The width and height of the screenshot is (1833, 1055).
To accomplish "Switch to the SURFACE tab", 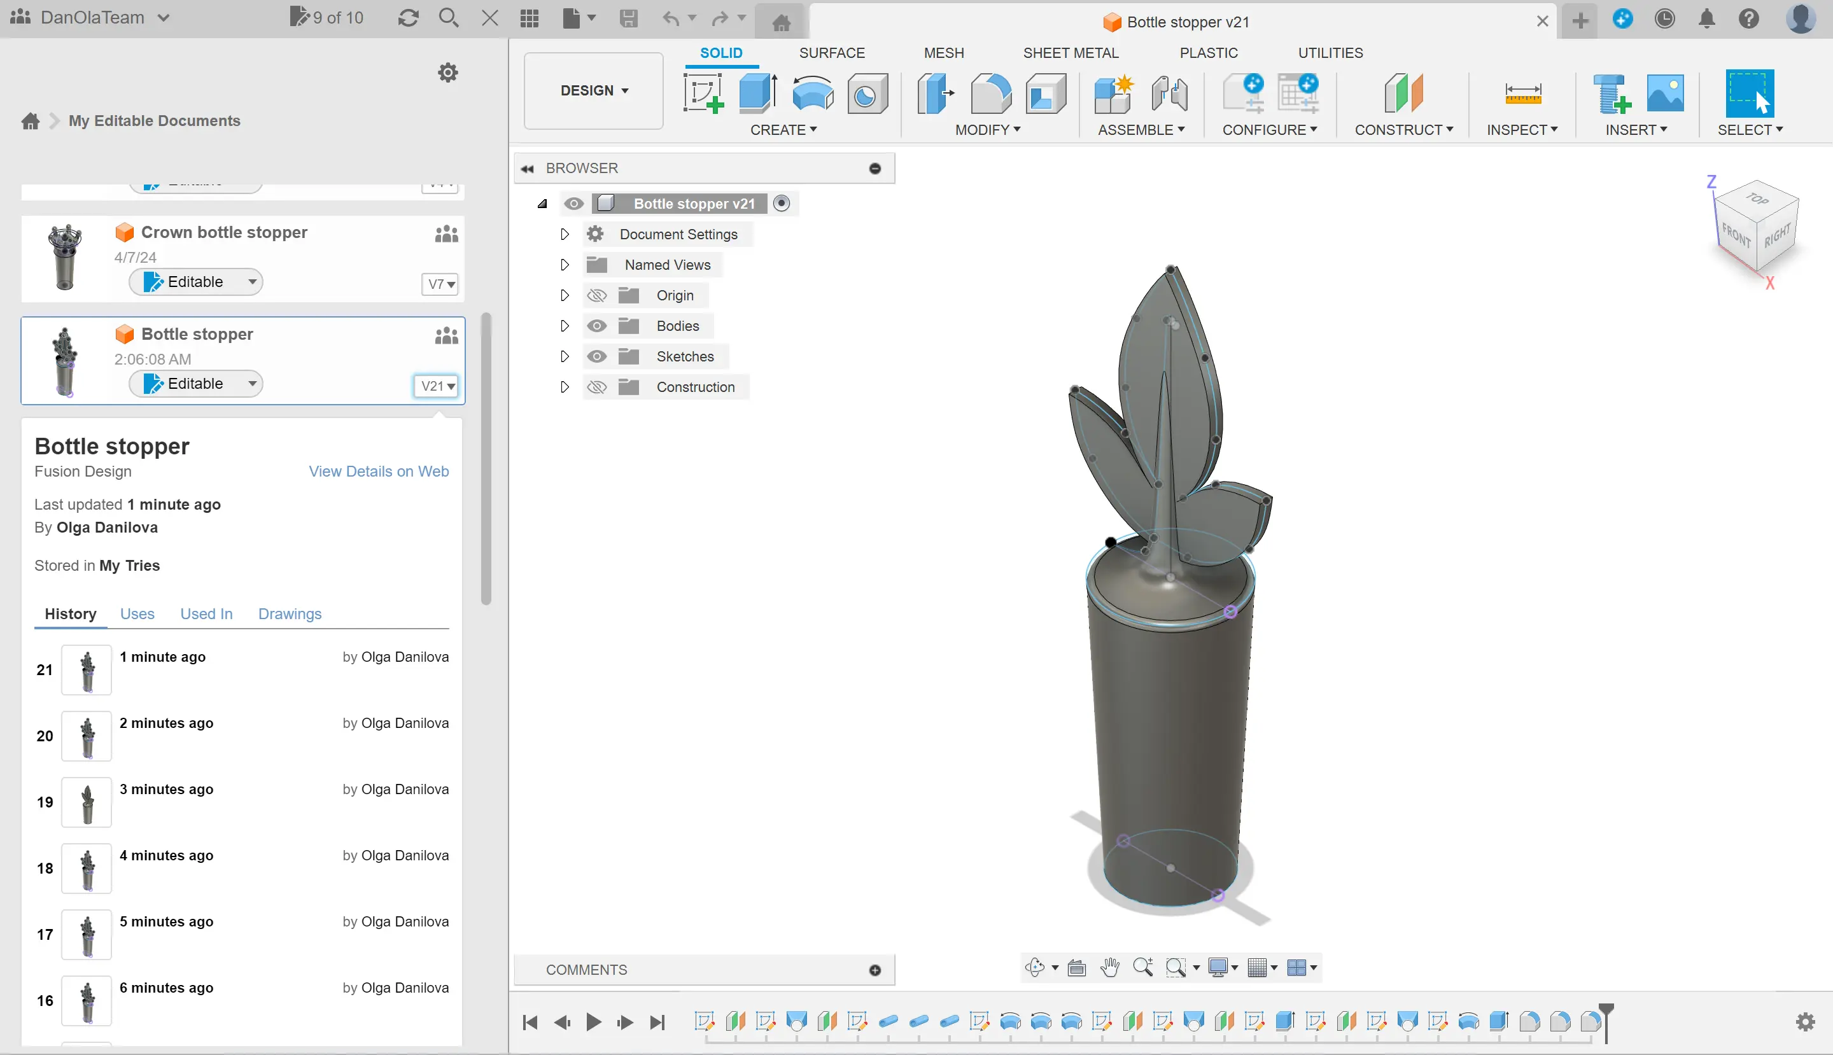I will coord(831,53).
